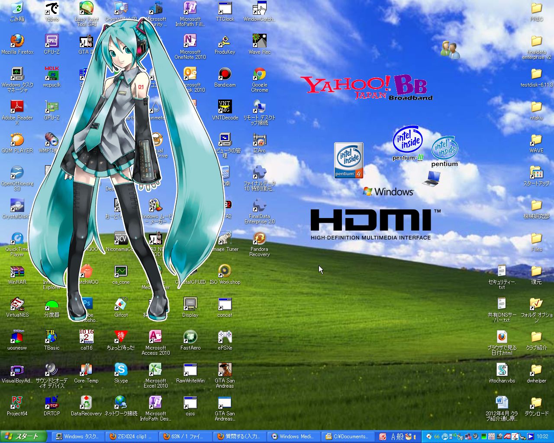The height and width of the screenshot is (443, 554).
Task: Open the ブラウザで見る日付.html file
Action: coord(502,343)
